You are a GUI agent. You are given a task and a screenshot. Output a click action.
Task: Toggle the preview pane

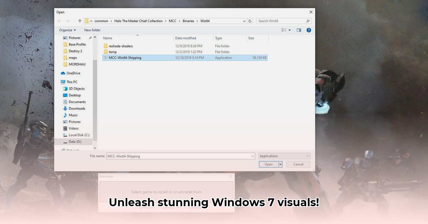coord(299,30)
